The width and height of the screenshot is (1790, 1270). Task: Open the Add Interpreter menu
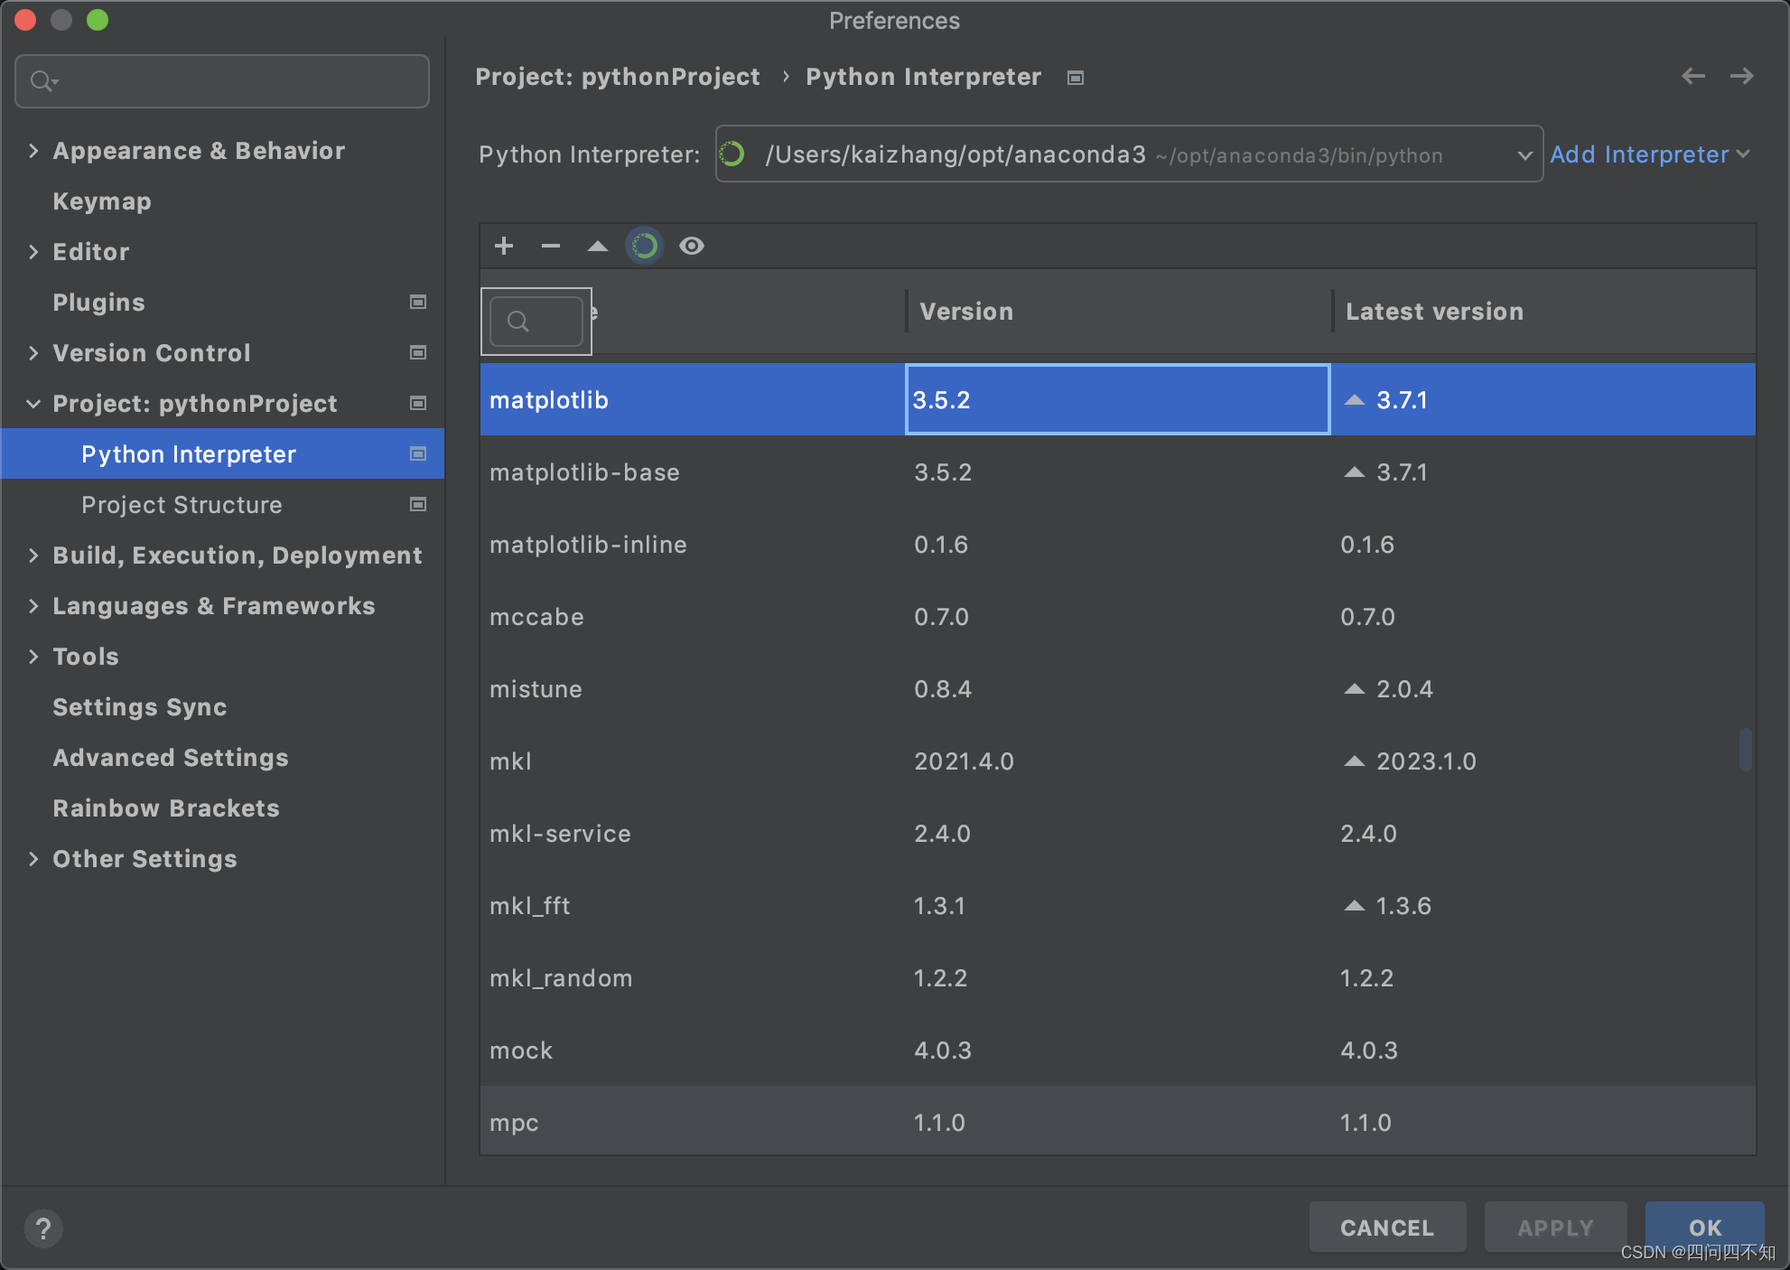click(1650, 154)
